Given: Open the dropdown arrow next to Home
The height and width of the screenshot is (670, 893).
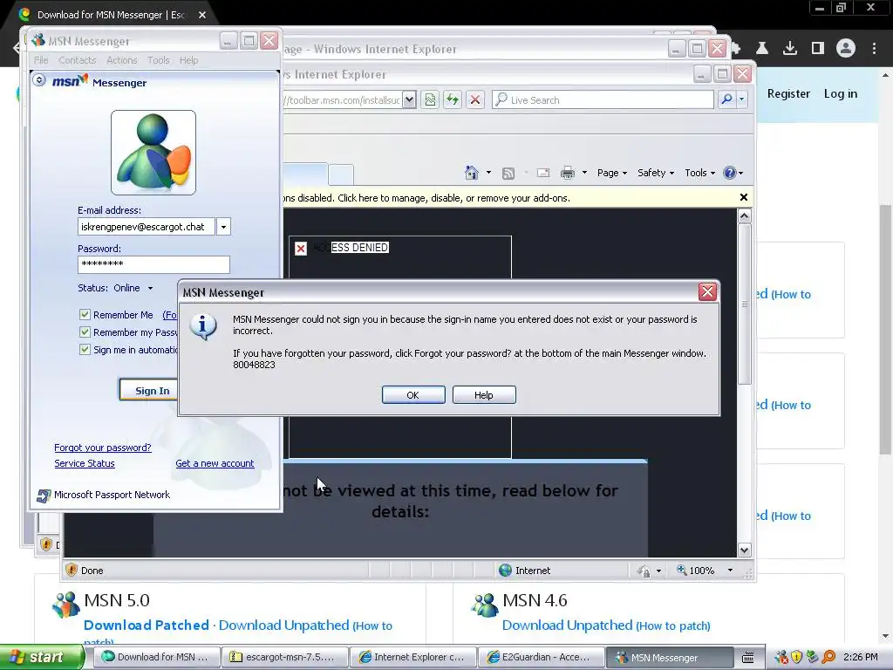Looking at the screenshot, I should click(488, 173).
